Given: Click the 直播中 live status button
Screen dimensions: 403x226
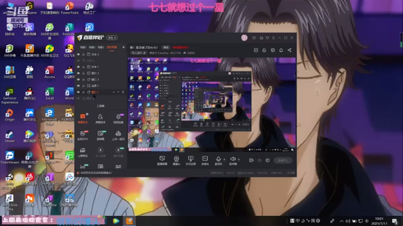Looking at the screenshot, I should click(283, 161).
